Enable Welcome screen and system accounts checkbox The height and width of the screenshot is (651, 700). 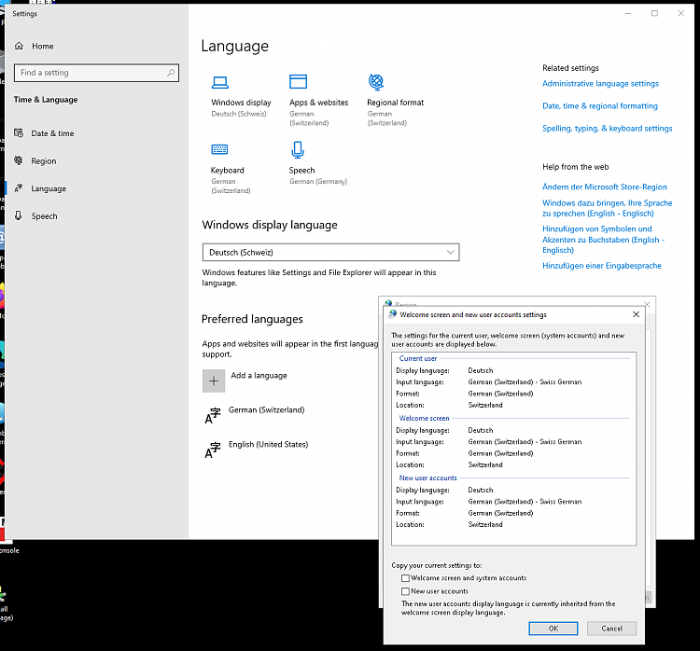tap(405, 578)
